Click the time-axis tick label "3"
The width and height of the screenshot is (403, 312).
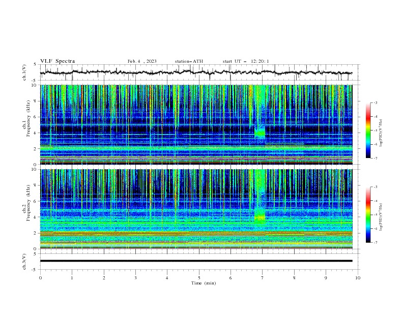click(x=135, y=278)
